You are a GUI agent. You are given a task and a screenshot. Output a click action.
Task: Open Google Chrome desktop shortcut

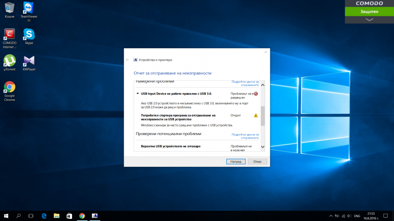[9, 91]
